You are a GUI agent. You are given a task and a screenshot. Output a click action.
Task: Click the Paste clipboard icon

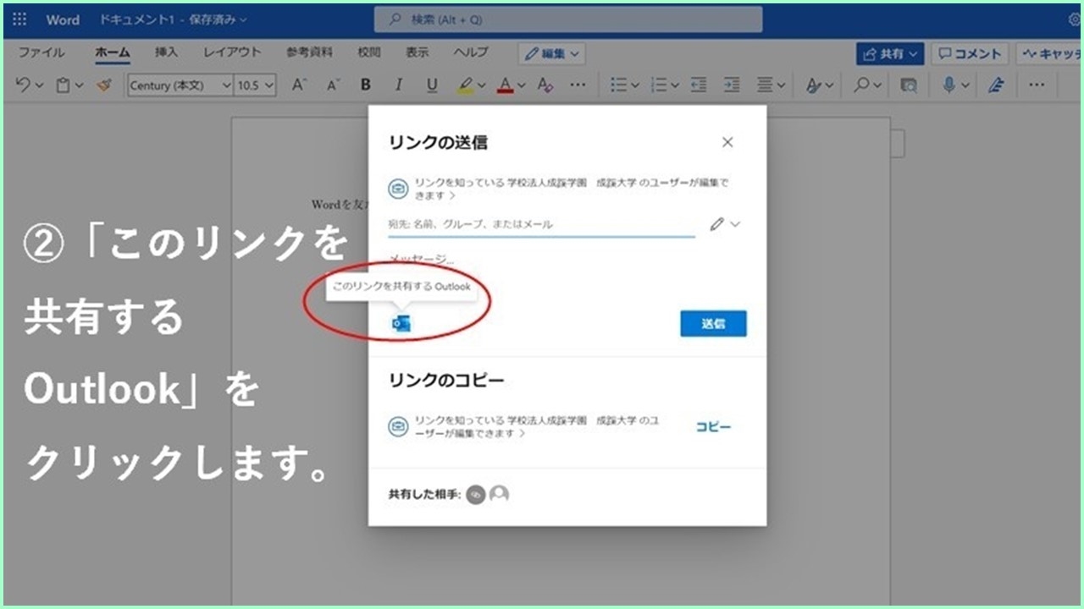(64, 85)
